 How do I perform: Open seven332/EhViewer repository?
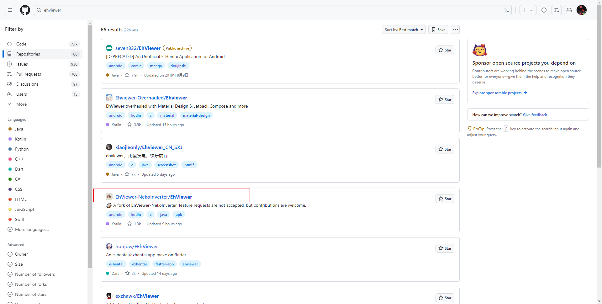[138, 48]
